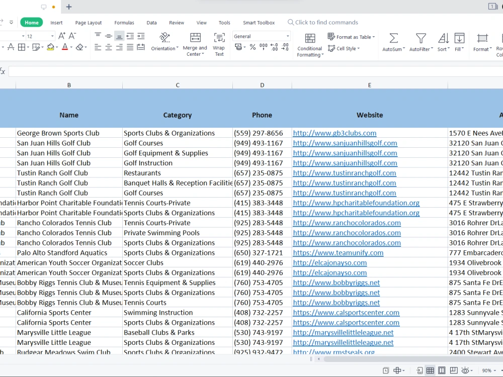This screenshot has width=503, height=377.
Task: Open the Page Layout tab
Action: coord(89,23)
